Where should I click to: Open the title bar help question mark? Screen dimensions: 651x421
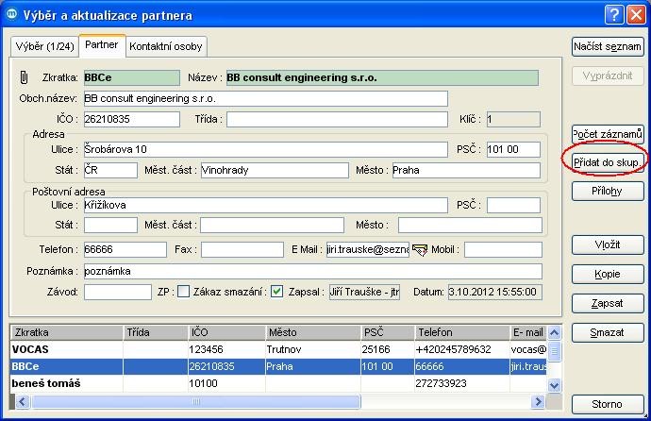click(x=614, y=15)
